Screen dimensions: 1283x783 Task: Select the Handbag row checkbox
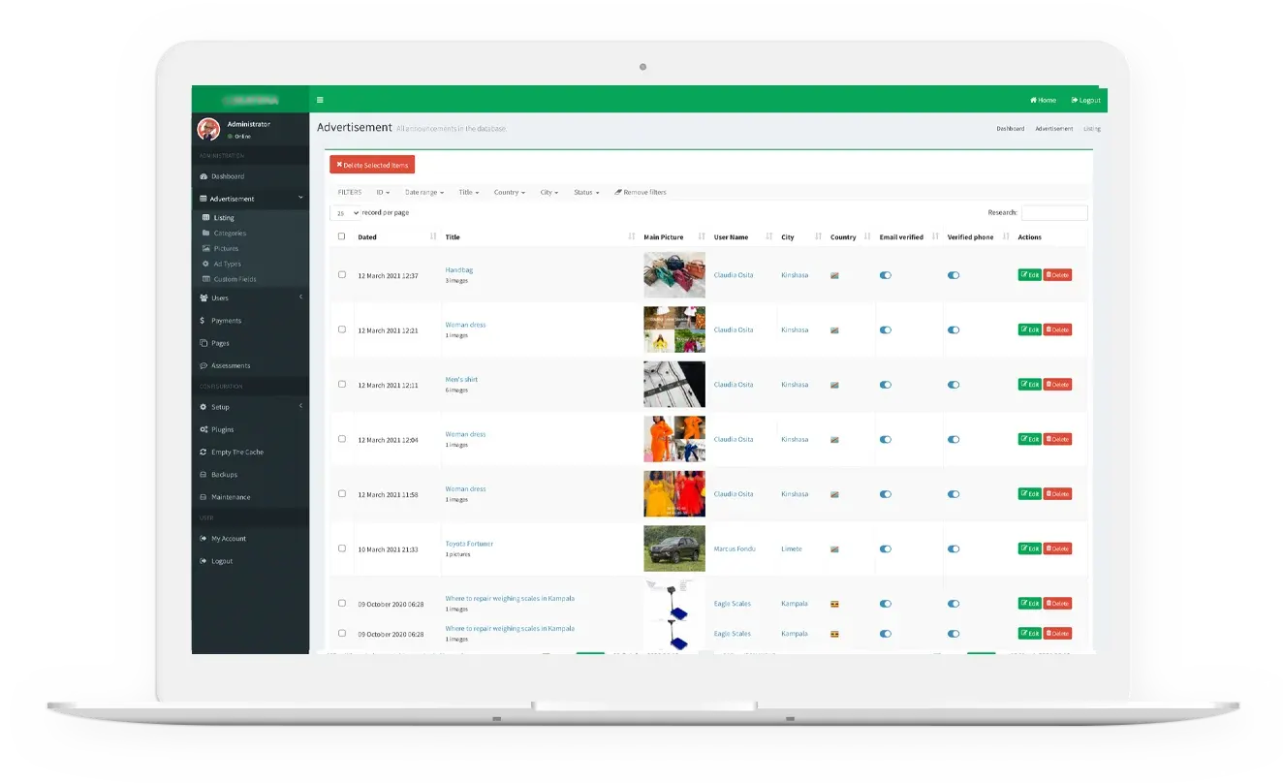coord(341,274)
